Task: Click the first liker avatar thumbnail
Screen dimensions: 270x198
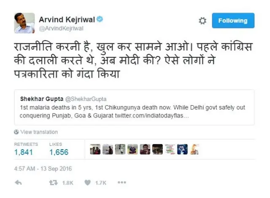Action: (95, 149)
